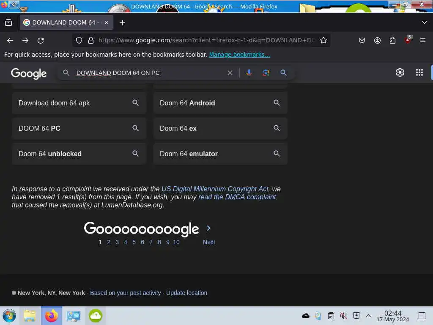Go to results page 3
Viewport: 433px width, 325px height.
(117, 242)
